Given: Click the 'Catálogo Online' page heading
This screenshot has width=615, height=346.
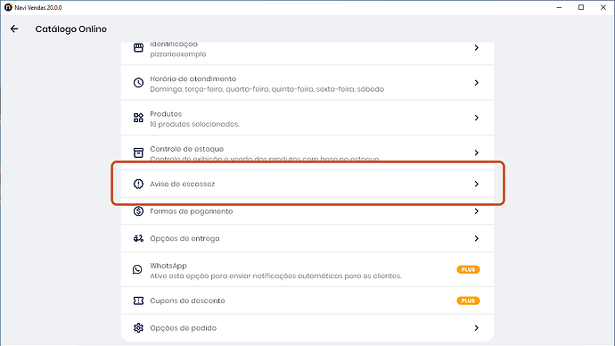Looking at the screenshot, I should point(71,29).
